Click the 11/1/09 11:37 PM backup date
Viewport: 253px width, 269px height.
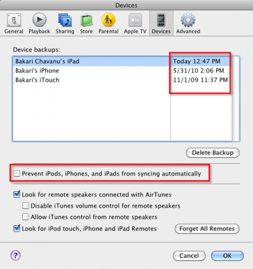pos(200,80)
